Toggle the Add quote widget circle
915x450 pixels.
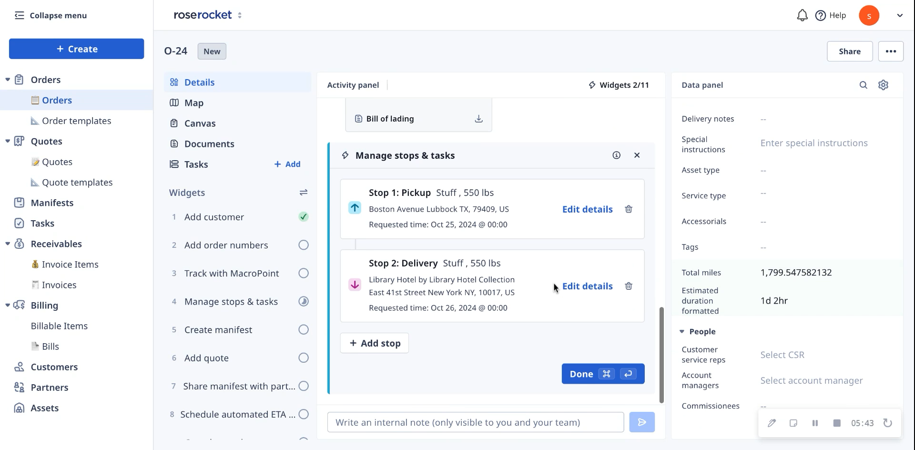(304, 358)
